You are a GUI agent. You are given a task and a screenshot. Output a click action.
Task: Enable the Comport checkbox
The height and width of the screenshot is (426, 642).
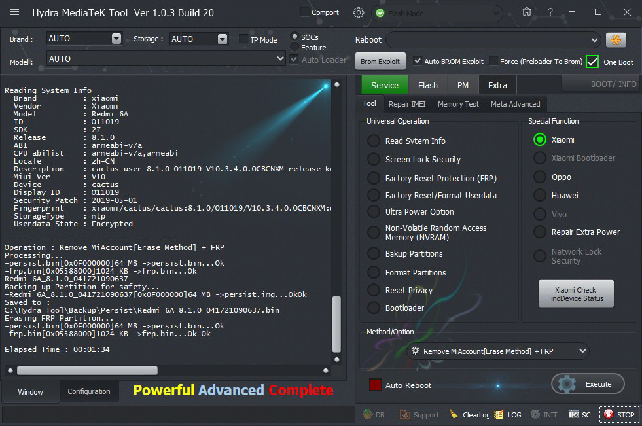305,12
